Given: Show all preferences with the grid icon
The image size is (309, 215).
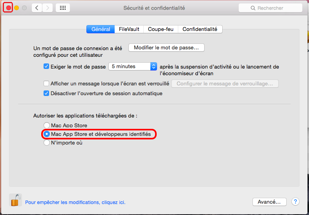Looking at the screenshot, I should click(x=63, y=8).
